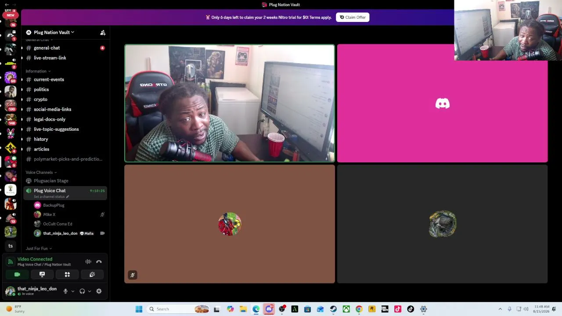Open the server with the 148 badge
The width and height of the screenshot is (562, 316).
click(x=10, y=120)
